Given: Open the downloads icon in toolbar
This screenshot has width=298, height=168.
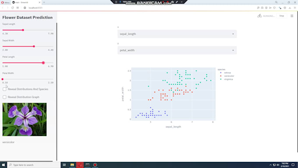Looking at the screenshot, I should (290, 8).
